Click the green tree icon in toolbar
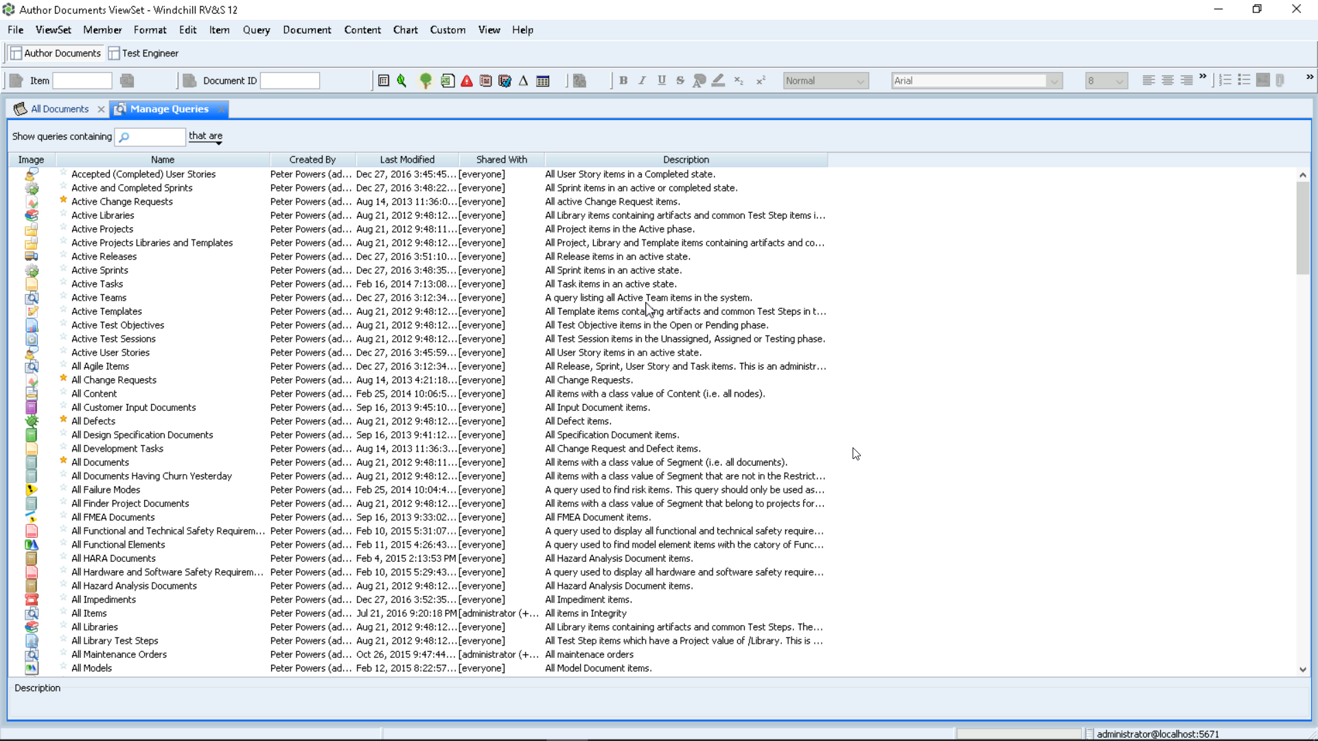Viewport: 1318px width, 741px height. 426,81
